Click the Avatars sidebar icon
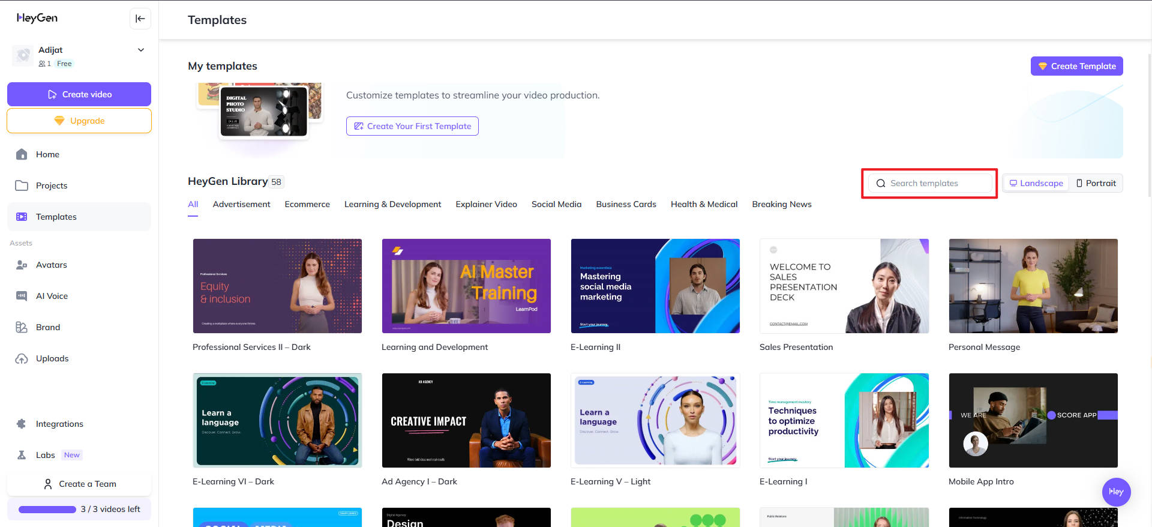The image size is (1152, 527). [22, 265]
